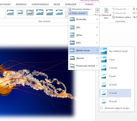Screen dimensions: 137x121
Task: Select the second picture style thumbnail
Action: click(x=20, y=12)
